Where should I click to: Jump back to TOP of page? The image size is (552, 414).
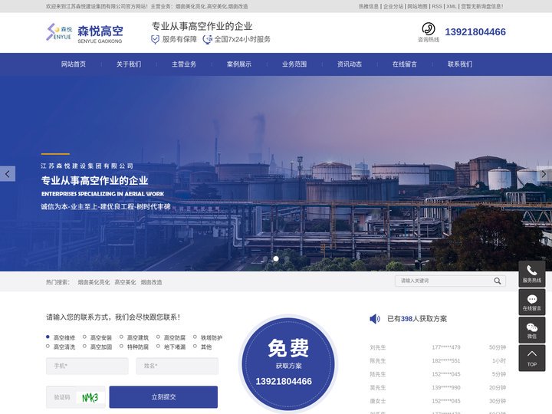pos(531,358)
